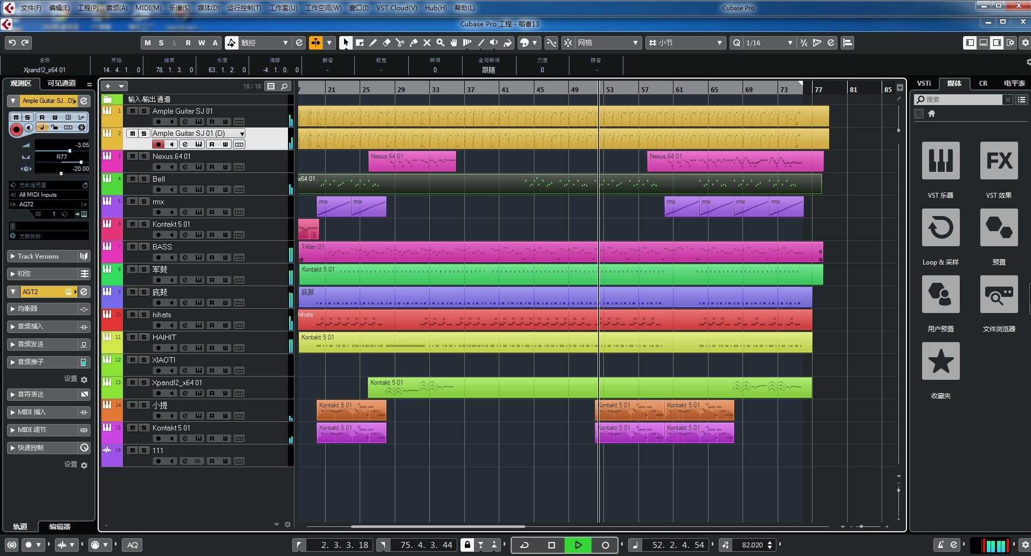This screenshot has height=556, width=1031.
Task: Select the Zoom magnifier tool
Action: [x=441, y=43]
